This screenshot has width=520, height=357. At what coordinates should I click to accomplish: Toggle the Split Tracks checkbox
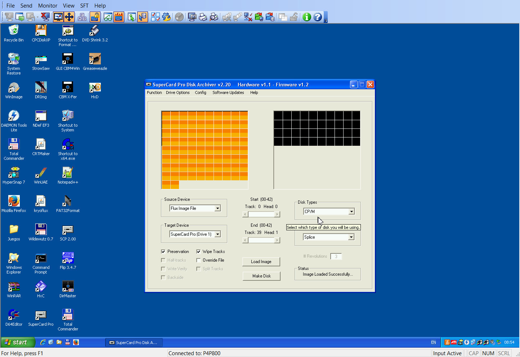click(198, 269)
